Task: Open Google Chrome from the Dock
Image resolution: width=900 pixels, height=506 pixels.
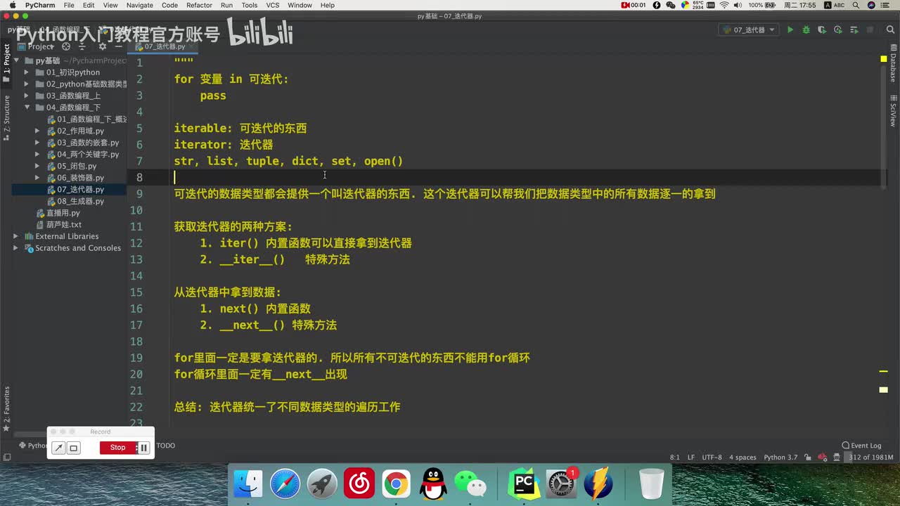Action: [396, 484]
